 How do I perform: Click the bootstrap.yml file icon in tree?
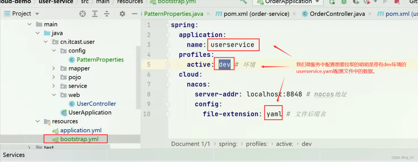point(56,139)
